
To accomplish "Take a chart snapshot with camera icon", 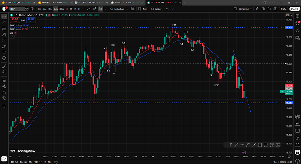I will (275, 9).
